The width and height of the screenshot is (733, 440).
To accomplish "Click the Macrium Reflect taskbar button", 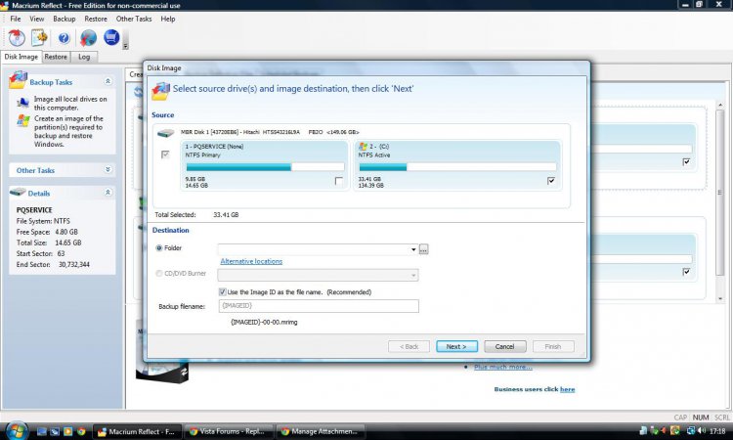I will [x=137, y=431].
